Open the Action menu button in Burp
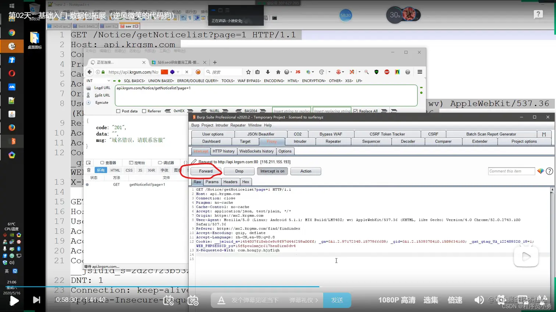556x312 pixels. 306,171
